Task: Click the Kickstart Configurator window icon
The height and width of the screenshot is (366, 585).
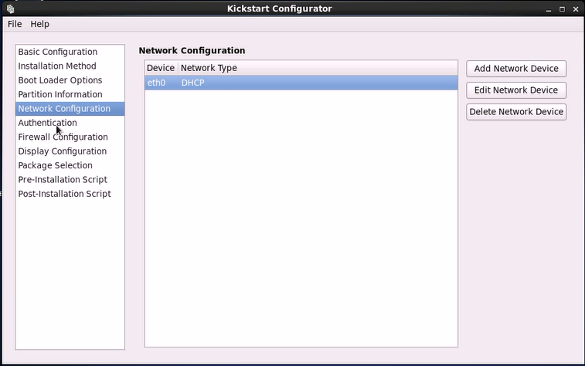Action: click(11, 8)
